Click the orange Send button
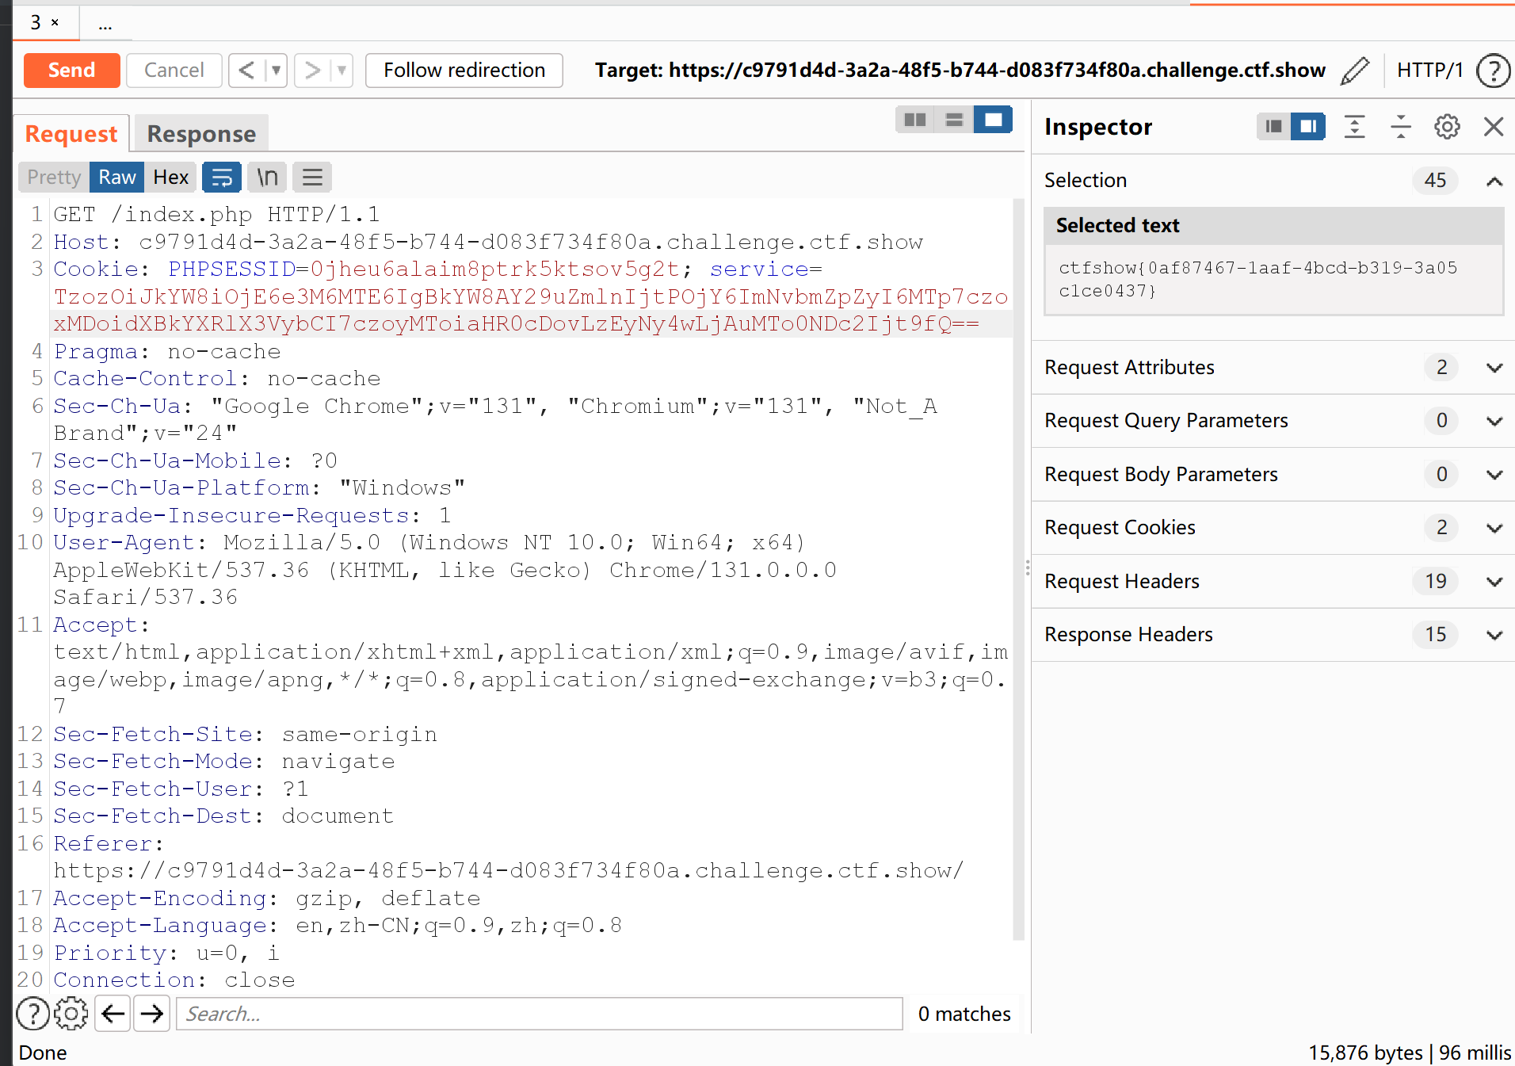Image resolution: width=1515 pixels, height=1066 pixels. coord(71,71)
